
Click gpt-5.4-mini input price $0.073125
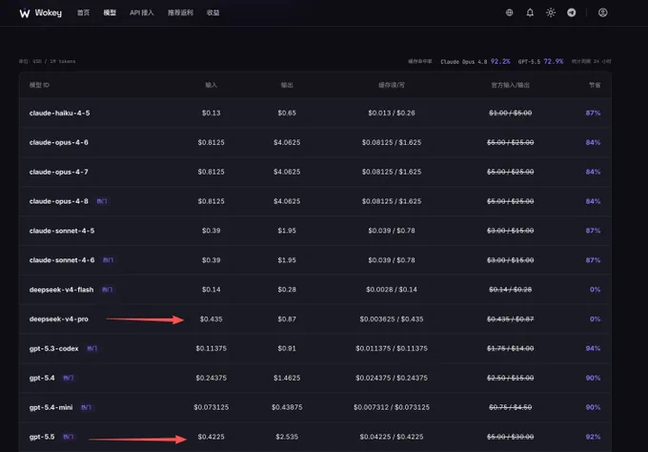212,407
